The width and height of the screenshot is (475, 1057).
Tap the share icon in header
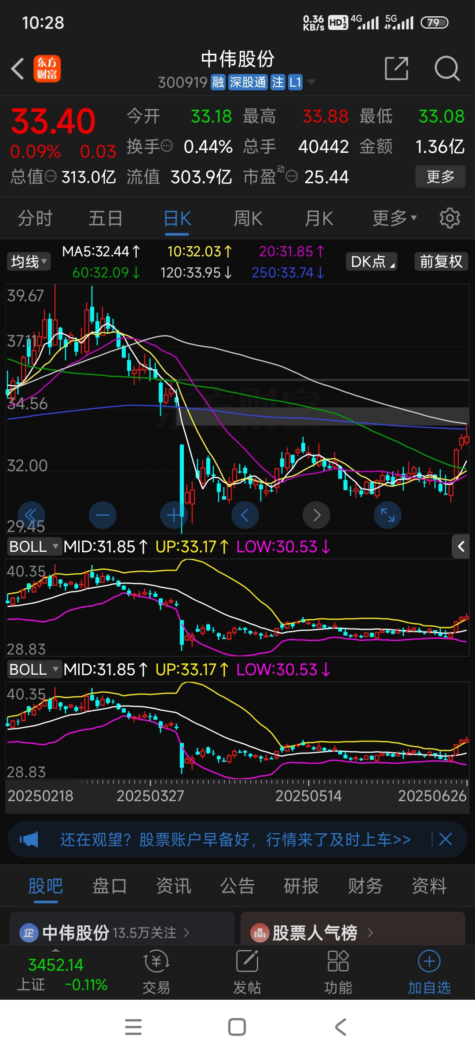397,68
